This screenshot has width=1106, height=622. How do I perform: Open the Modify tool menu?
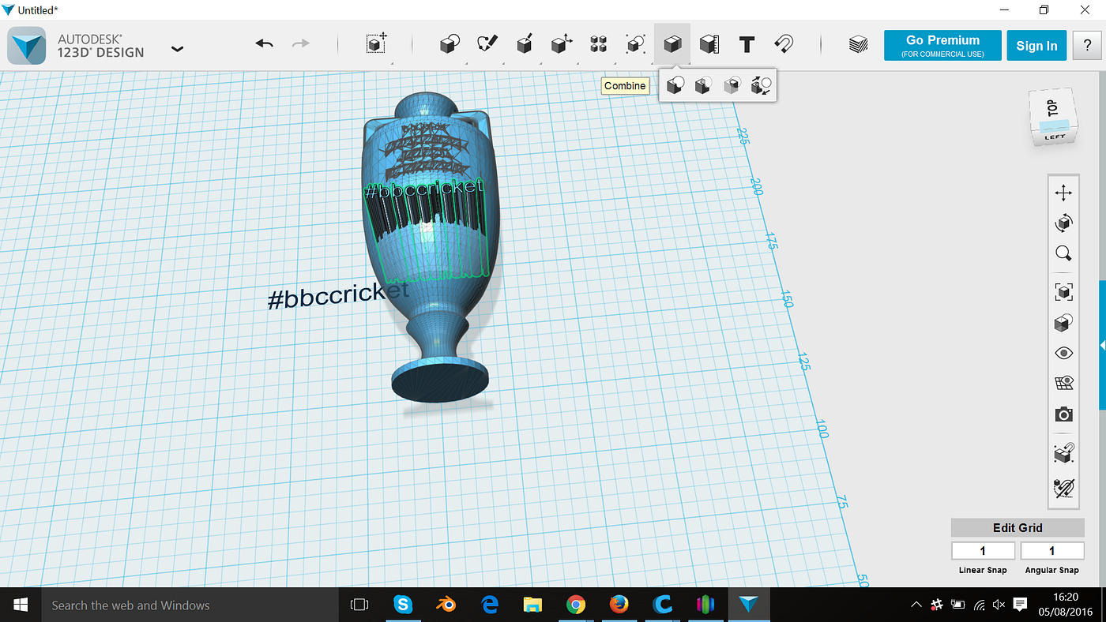pos(561,44)
